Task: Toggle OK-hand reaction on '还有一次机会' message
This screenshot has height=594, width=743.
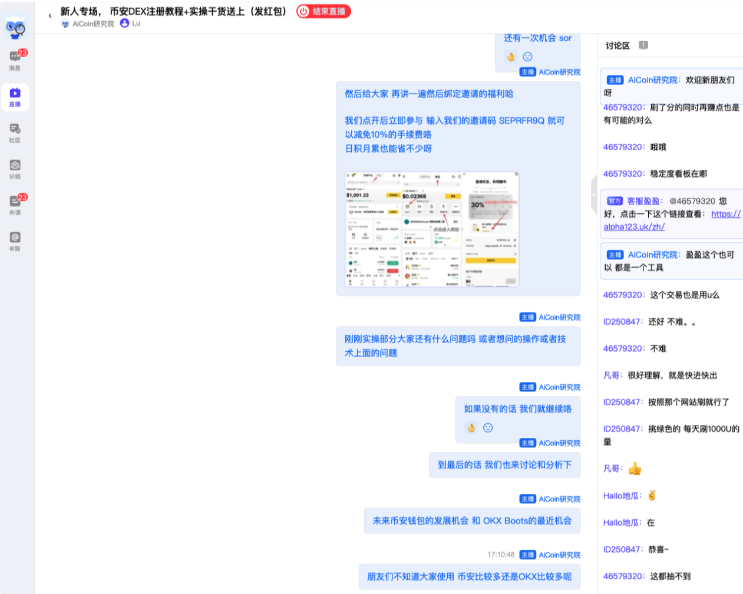Action: pos(511,57)
